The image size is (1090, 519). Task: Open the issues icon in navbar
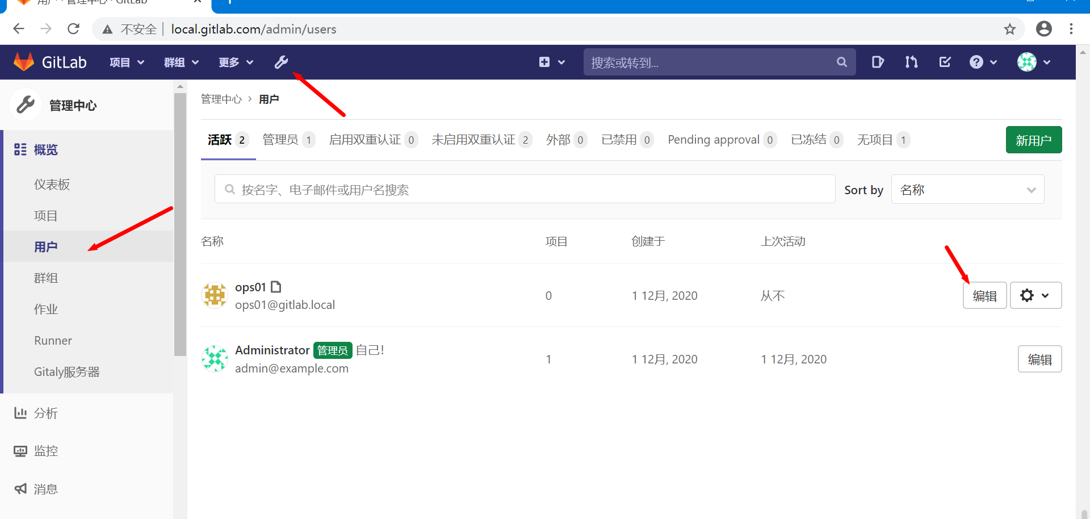click(x=878, y=62)
